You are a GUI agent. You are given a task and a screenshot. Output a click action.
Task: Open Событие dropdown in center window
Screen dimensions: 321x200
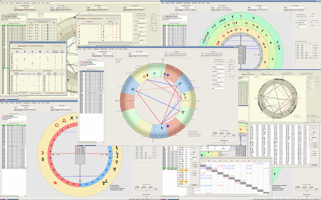105,54
